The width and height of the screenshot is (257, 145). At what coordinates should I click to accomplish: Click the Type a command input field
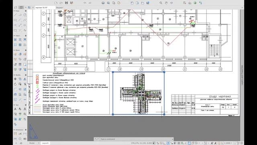[x=135, y=139]
